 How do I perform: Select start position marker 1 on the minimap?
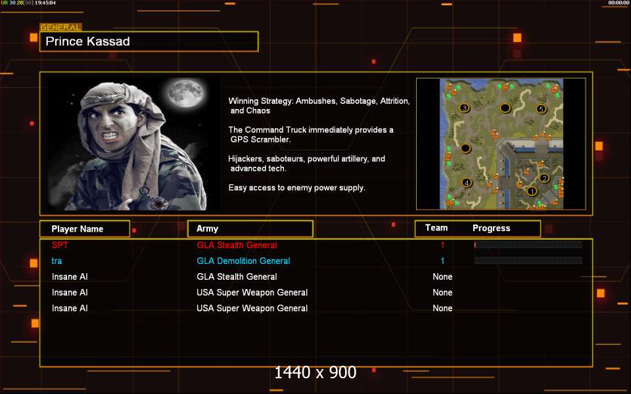[532, 191]
